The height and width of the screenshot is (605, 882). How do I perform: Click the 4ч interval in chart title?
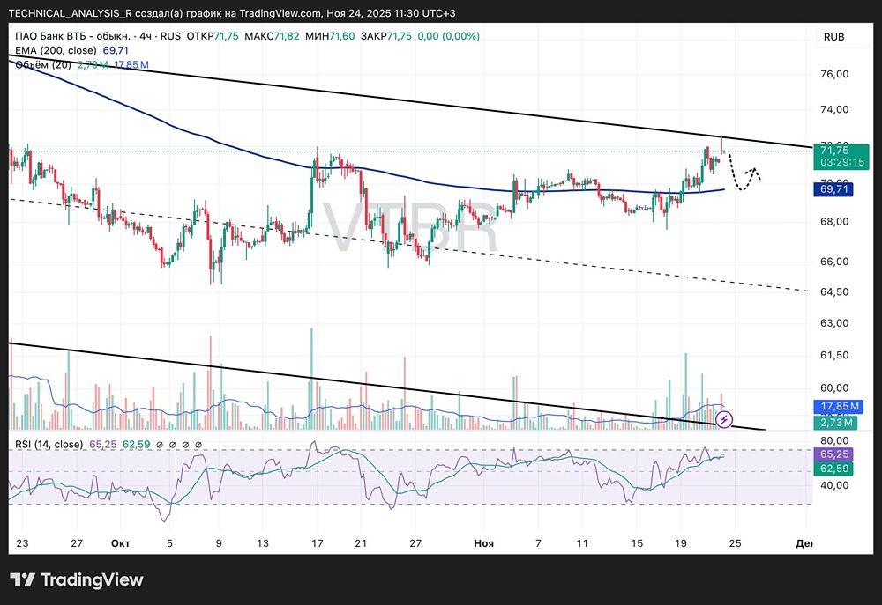[x=146, y=36]
